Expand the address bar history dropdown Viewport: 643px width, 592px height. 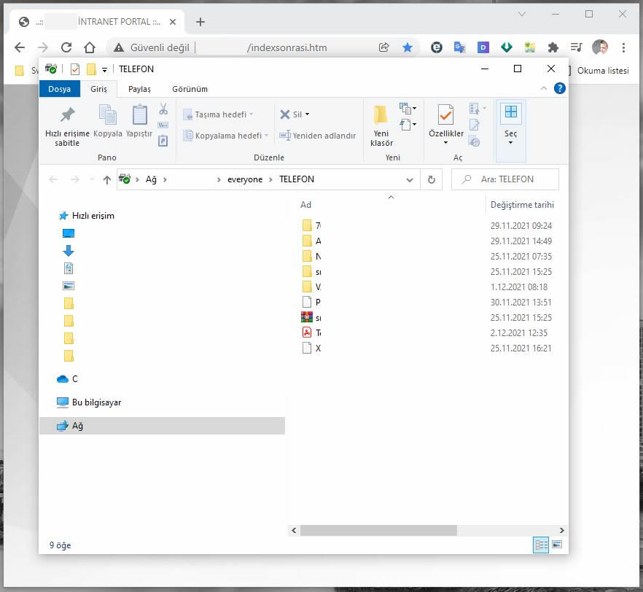410,179
